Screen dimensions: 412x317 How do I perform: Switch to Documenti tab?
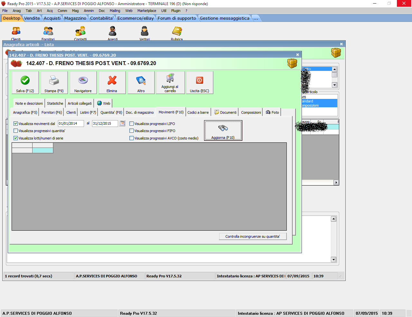coord(225,112)
